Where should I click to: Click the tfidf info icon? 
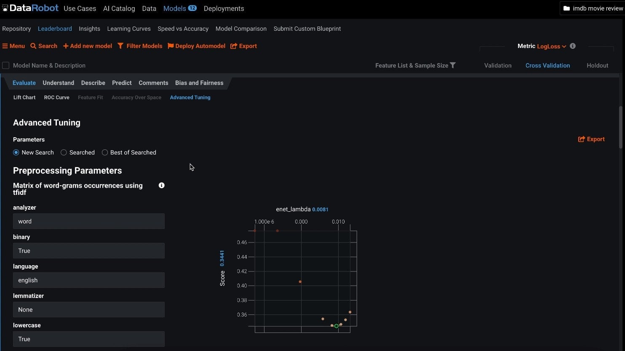pyautogui.click(x=161, y=185)
